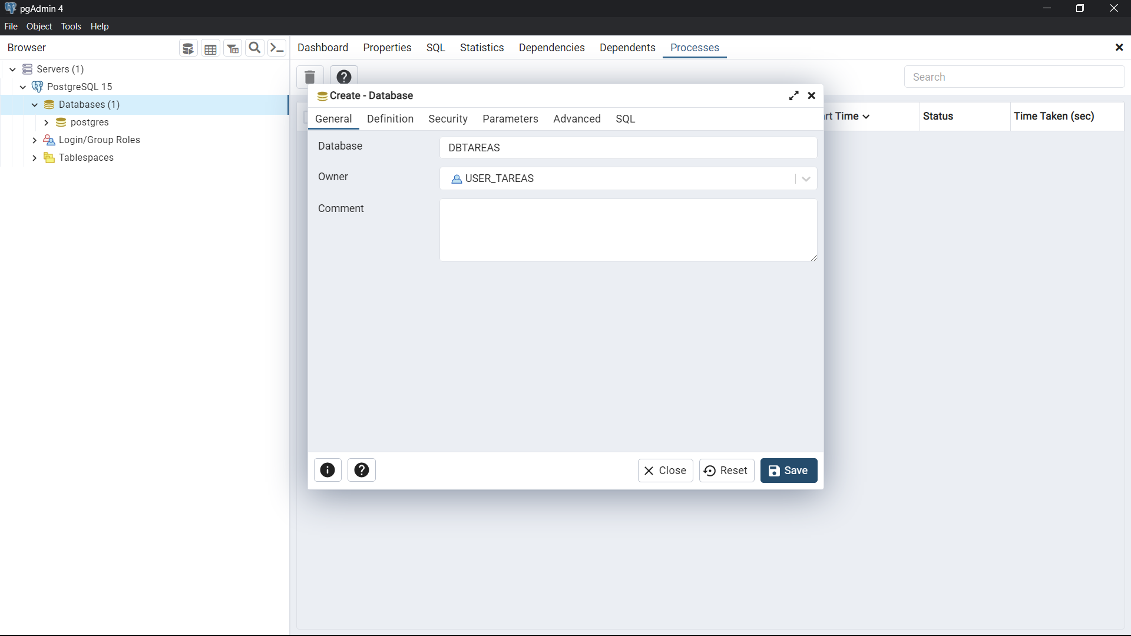Viewport: 1131px width, 636px height.
Task: Collapse the Databases tree node
Action: pyautogui.click(x=35, y=104)
